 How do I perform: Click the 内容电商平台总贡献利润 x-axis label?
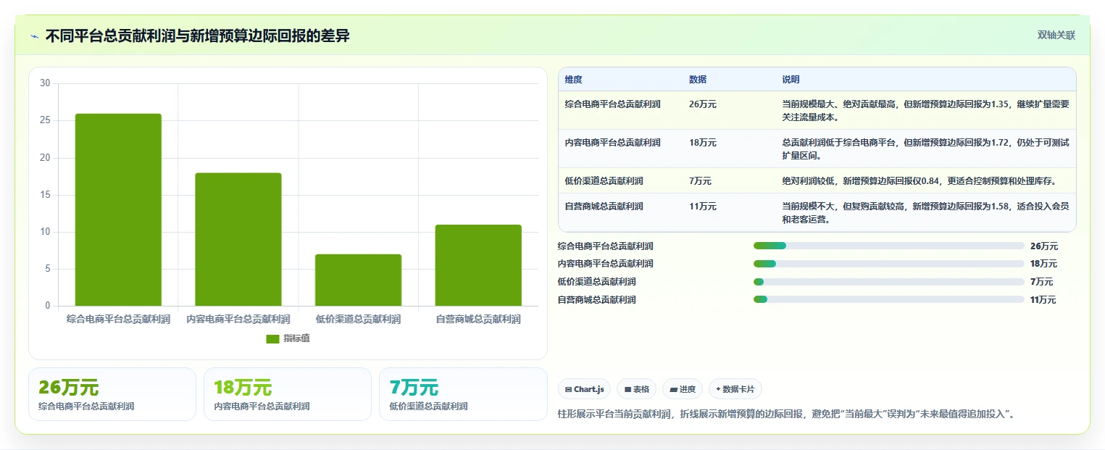238,320
